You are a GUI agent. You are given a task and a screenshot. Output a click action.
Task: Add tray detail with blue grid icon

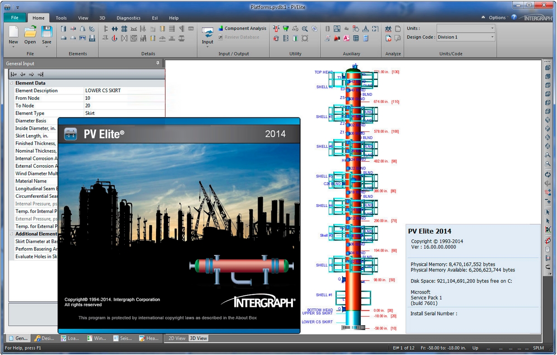(x=124, y=28)
